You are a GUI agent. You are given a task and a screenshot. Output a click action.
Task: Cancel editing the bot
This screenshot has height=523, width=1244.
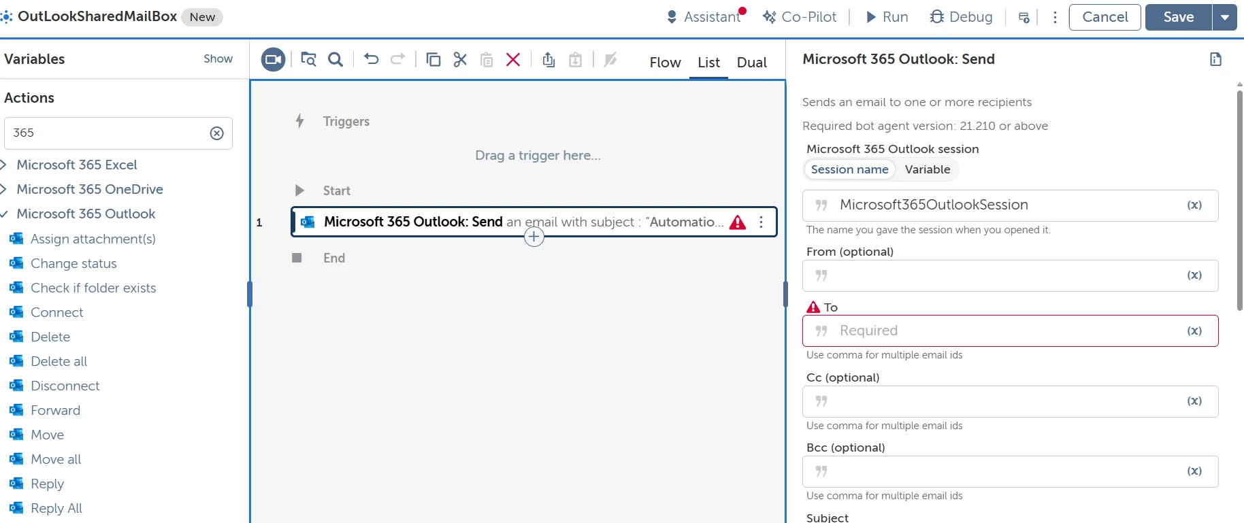(1104, 17)
